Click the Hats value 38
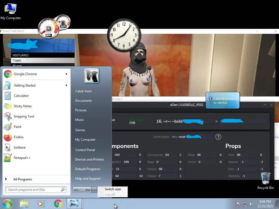The image size is (279, 209). (x=238, y=155)
